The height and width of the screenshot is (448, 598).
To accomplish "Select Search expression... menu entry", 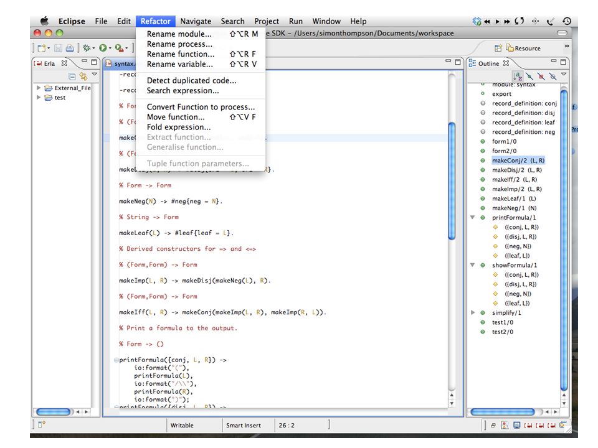I will click(201, 91).
